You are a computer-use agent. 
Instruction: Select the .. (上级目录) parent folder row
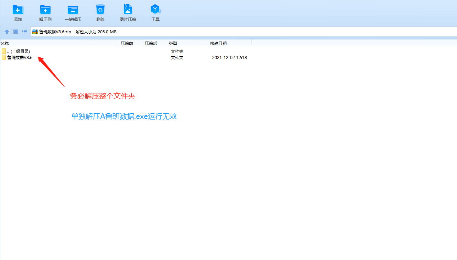coord(126,52)
